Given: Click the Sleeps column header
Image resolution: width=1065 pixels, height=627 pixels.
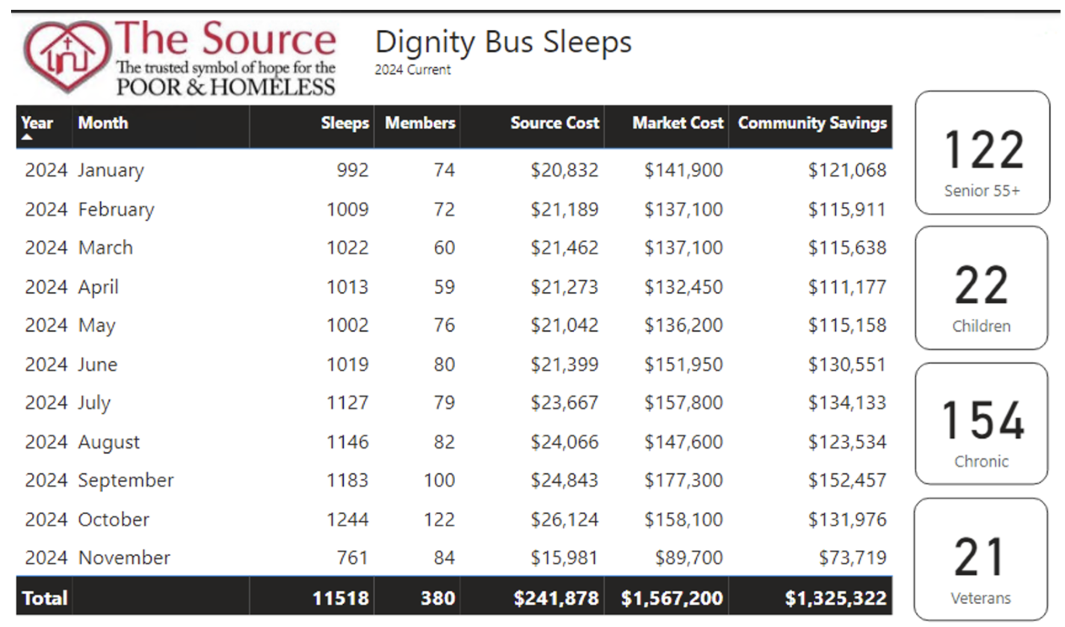Looking at the screenshot, I should coord(345,123).
